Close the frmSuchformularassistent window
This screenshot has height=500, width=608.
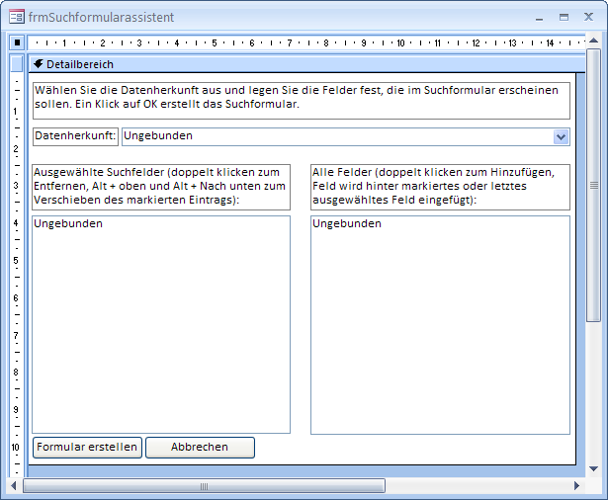click(590, 17)
